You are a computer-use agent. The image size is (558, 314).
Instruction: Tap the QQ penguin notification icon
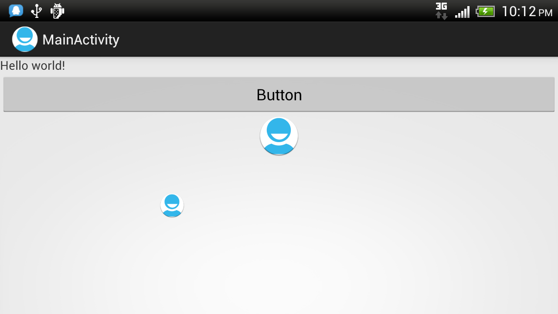[x=16, y=11]
